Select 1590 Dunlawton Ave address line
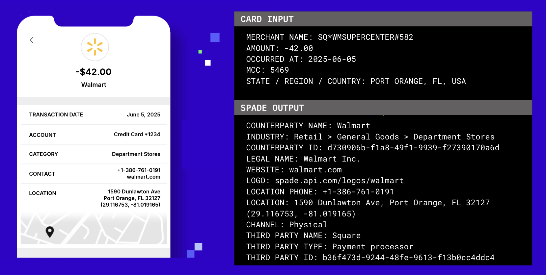Viewport: 546px width, 275px height. [134, 191]
